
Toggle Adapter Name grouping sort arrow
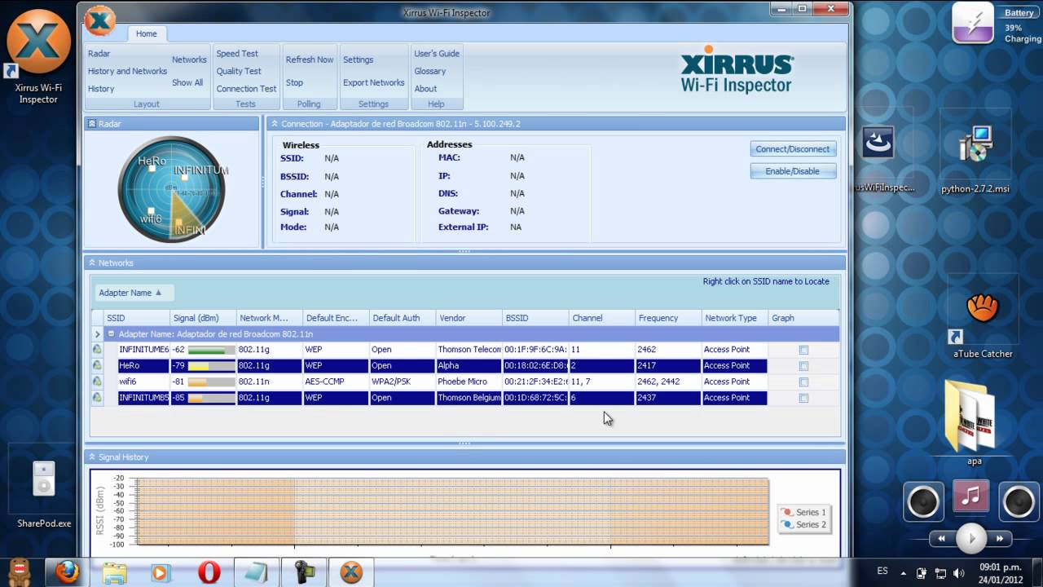click(x=159, y=293)
